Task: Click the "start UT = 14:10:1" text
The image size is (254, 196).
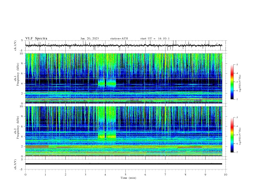Action: tap(155, 38)
